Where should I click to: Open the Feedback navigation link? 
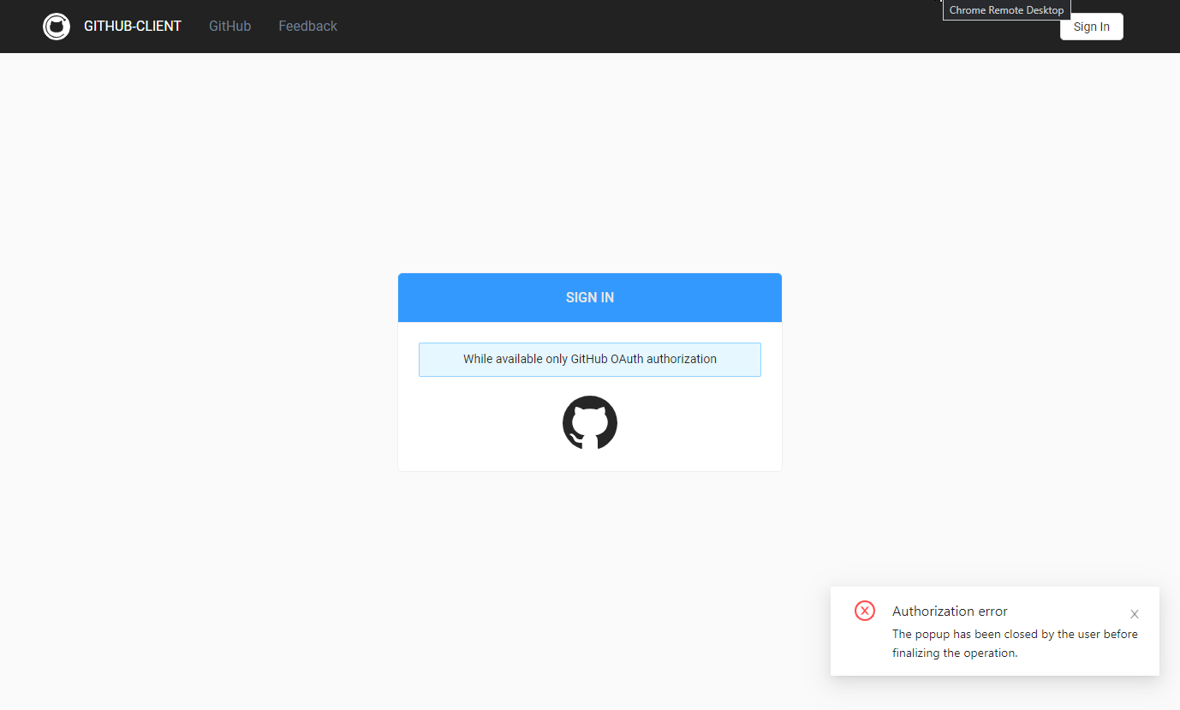click(307, 27)
